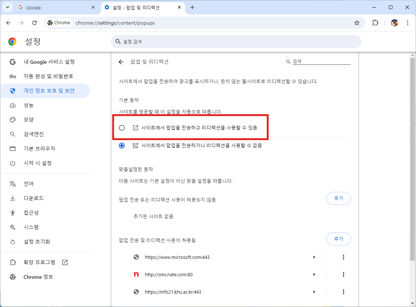
Task: Open 자동 완성 및 비밀번호 in sidebar
Action: (49, 76)
